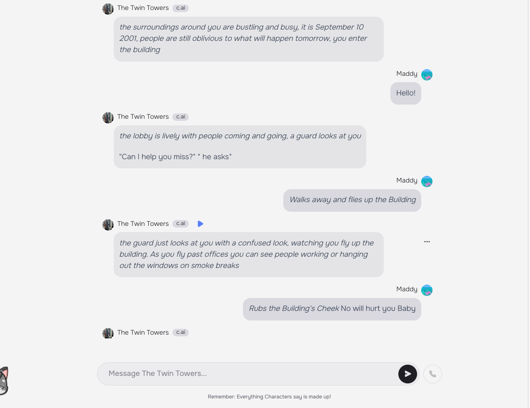Click the cat sticker at the left edge
The width and height of the screenshot is (530, 408).
coord(4,381)
